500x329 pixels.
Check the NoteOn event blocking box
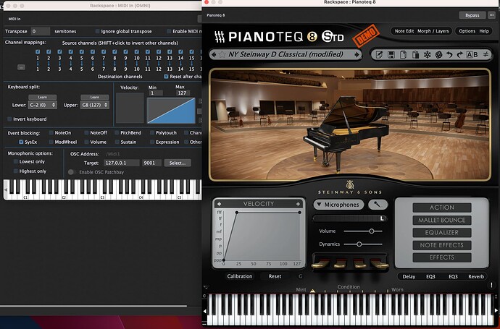point(51,132)
